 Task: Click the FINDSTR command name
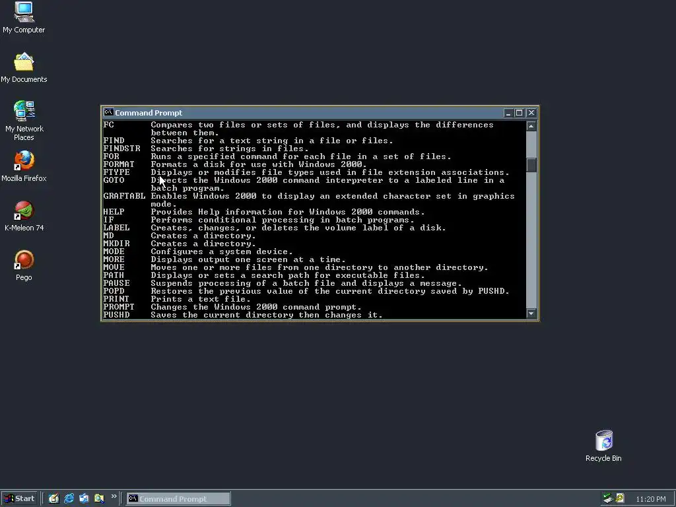point(122,149)
